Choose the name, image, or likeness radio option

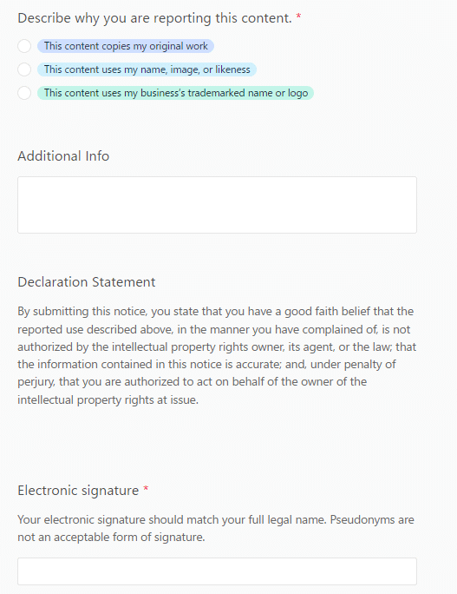tap(24, 69)
